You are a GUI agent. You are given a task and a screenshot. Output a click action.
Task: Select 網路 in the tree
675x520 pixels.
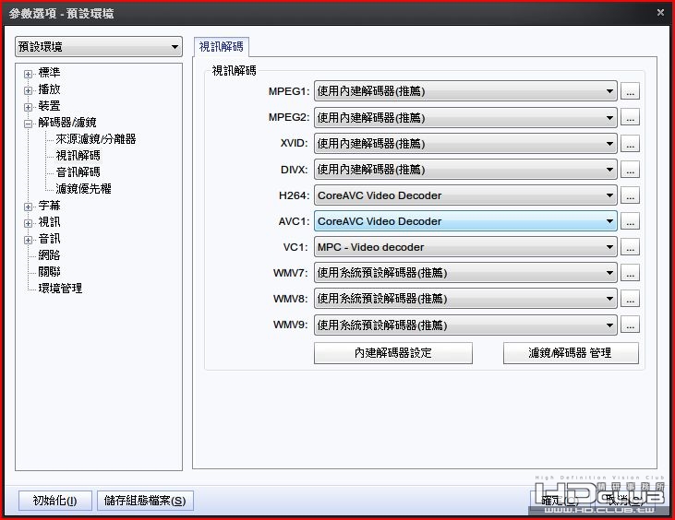(x=49, y=254)
